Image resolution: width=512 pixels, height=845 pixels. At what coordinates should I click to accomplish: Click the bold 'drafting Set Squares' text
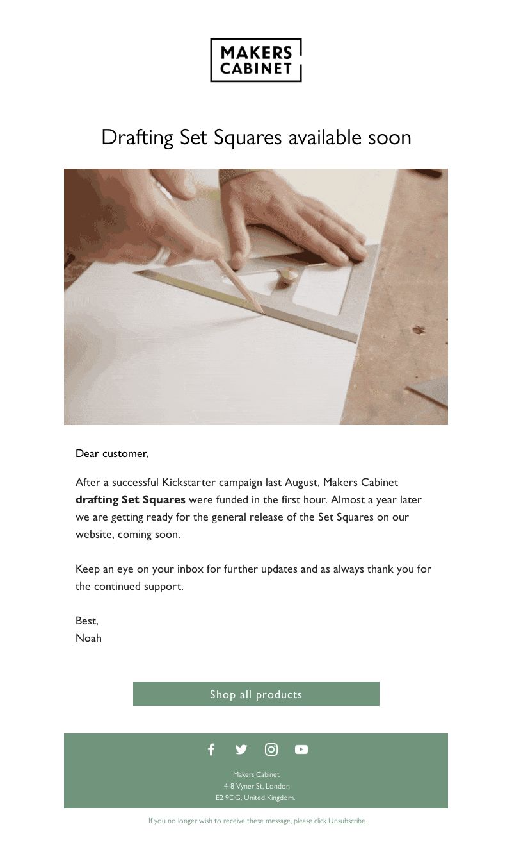[131, 499]
